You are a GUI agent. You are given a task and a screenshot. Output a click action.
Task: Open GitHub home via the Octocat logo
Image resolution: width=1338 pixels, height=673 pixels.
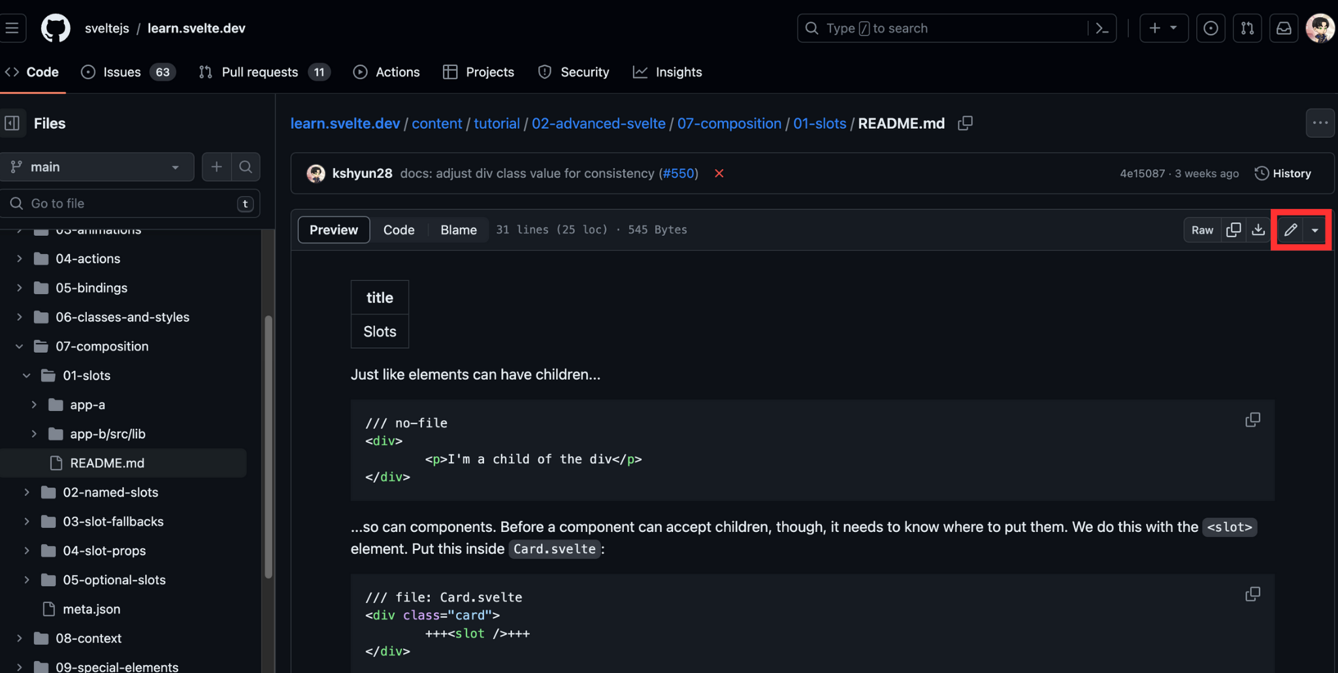coord(55,27)
